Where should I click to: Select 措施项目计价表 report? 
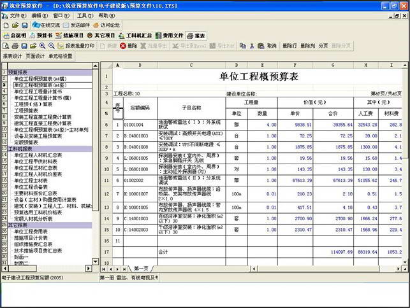[31, 238]
